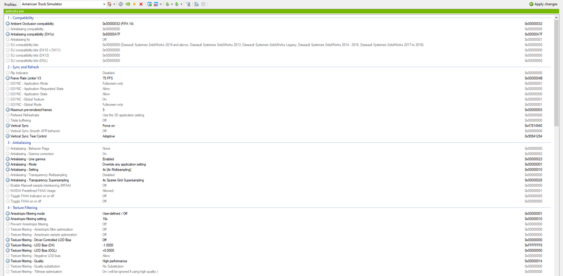Click gear icon beside Ambient Occlusion compatibility
Viewport: 563px width, 276px height.
(x=7, y=24)
